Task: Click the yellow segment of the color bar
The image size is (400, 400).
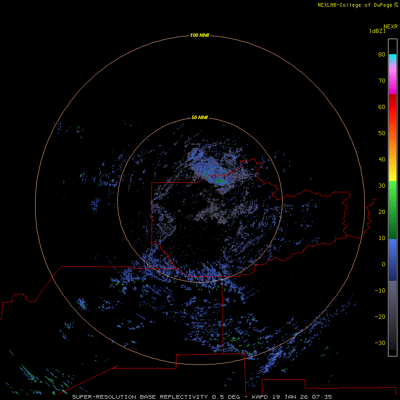Action: click(x=392, y=175)
